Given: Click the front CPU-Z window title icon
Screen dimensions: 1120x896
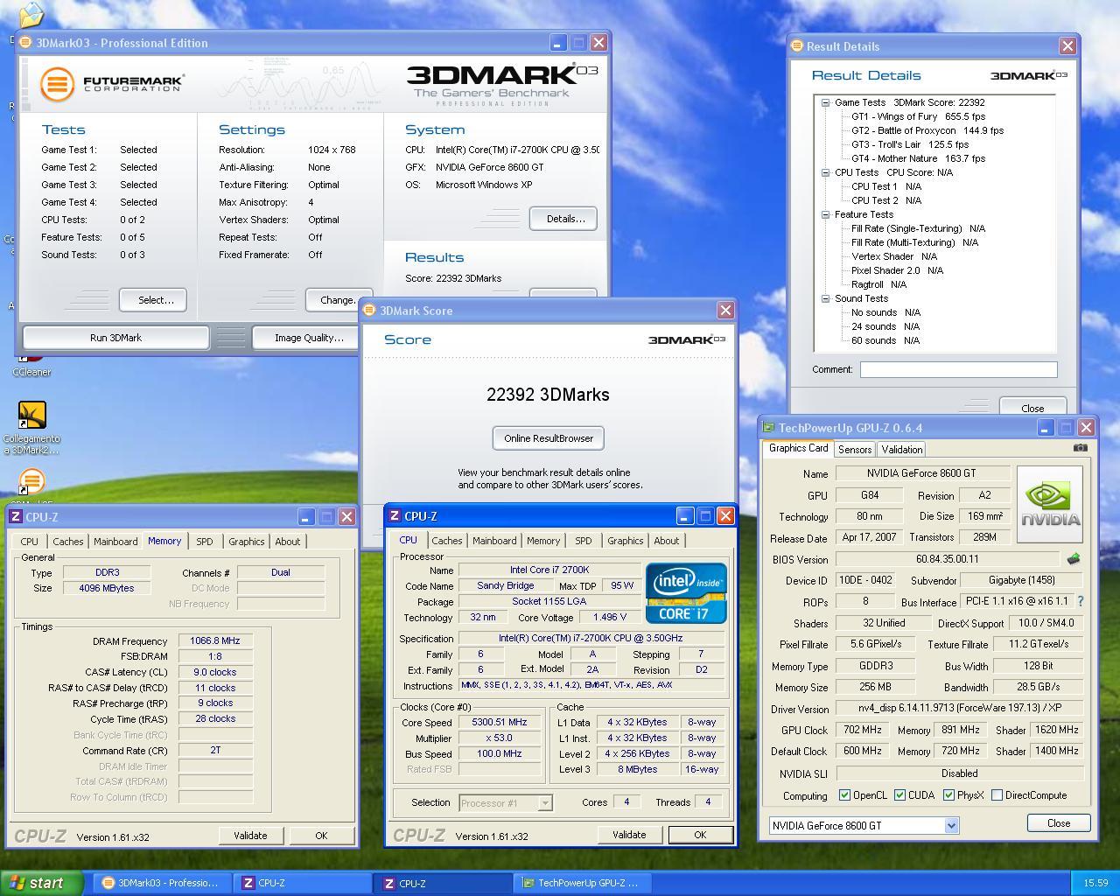Looking at the screenshot, I should (395, 515).
